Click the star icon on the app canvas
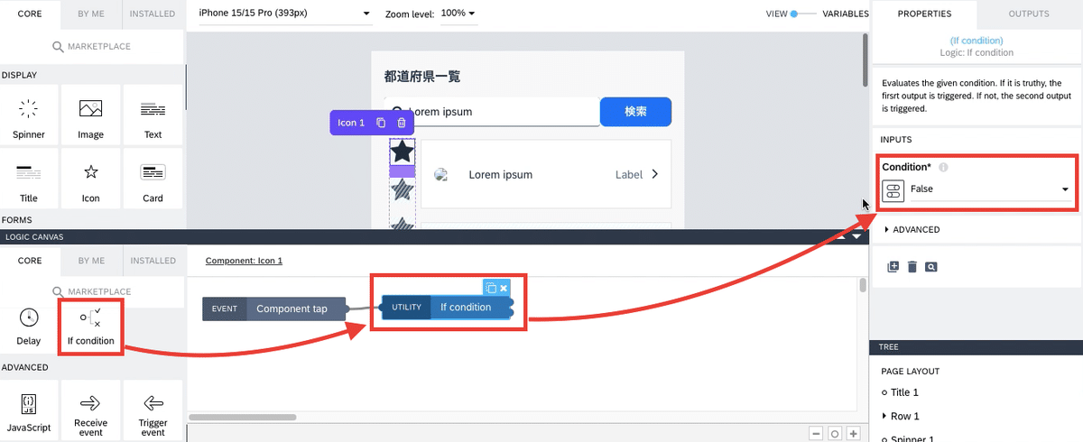Viewport: 1083px width, 442px height. coord(402,152)
